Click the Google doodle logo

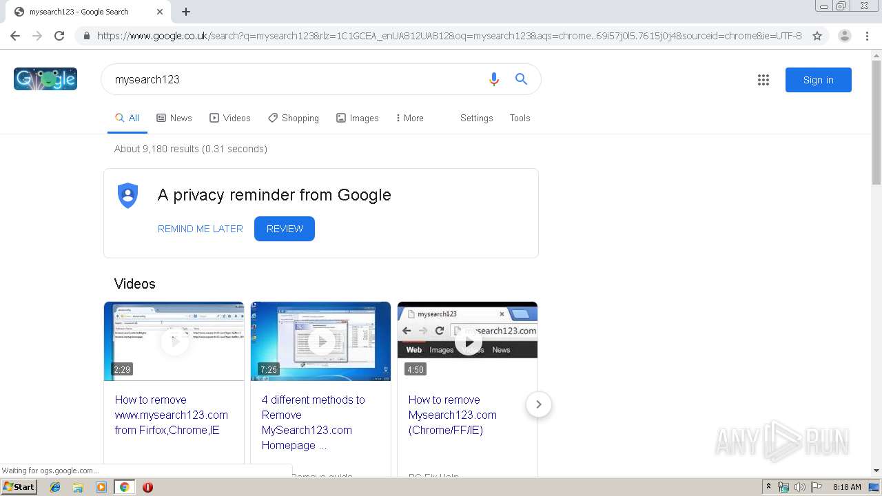45,79
